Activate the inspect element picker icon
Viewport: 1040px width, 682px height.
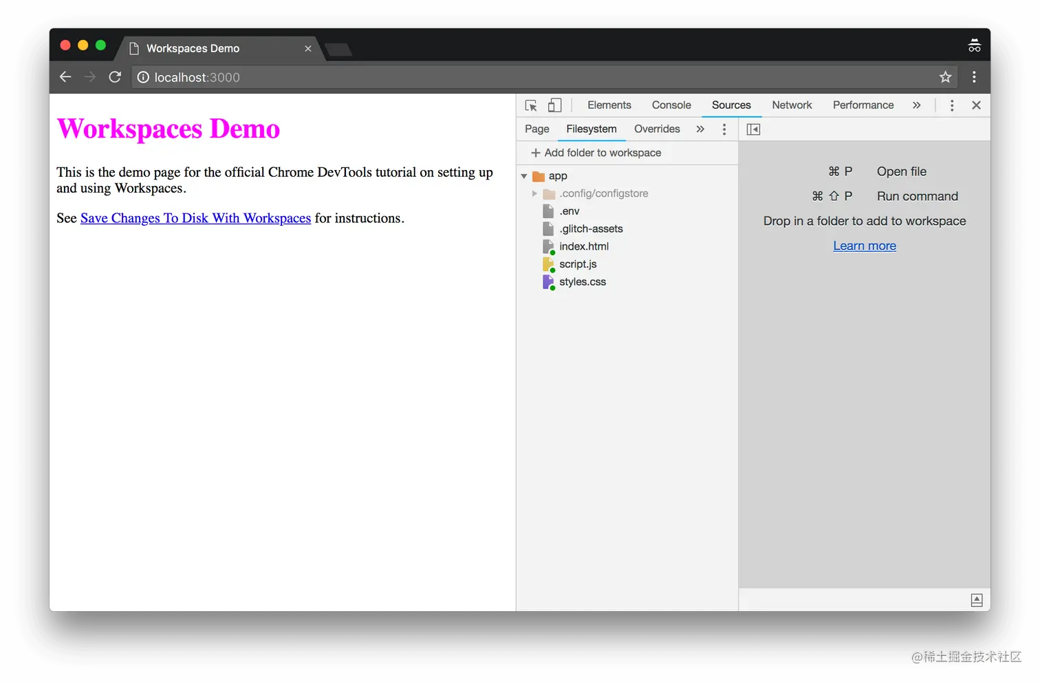click(x=531, y=105)
